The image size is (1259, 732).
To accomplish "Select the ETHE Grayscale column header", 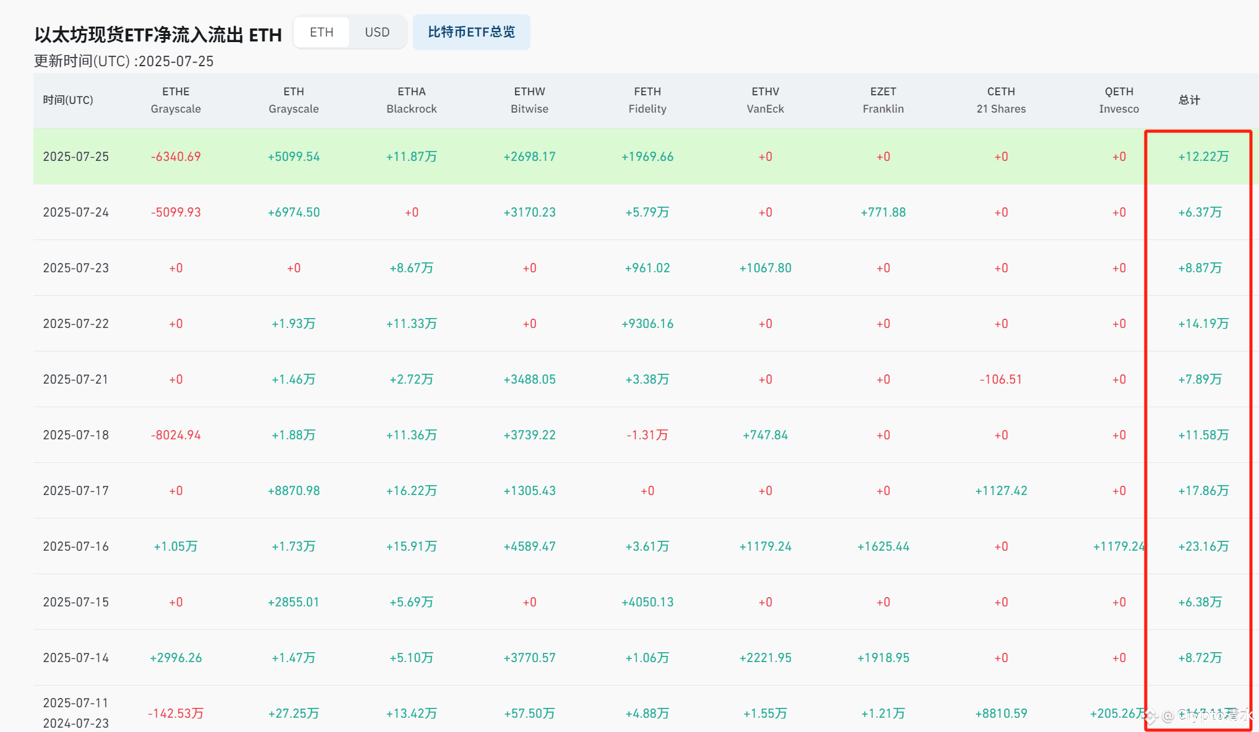I will tap(176, 100).
